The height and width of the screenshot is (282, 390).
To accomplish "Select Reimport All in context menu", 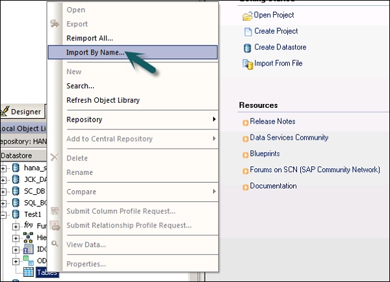I will [90, 38].
